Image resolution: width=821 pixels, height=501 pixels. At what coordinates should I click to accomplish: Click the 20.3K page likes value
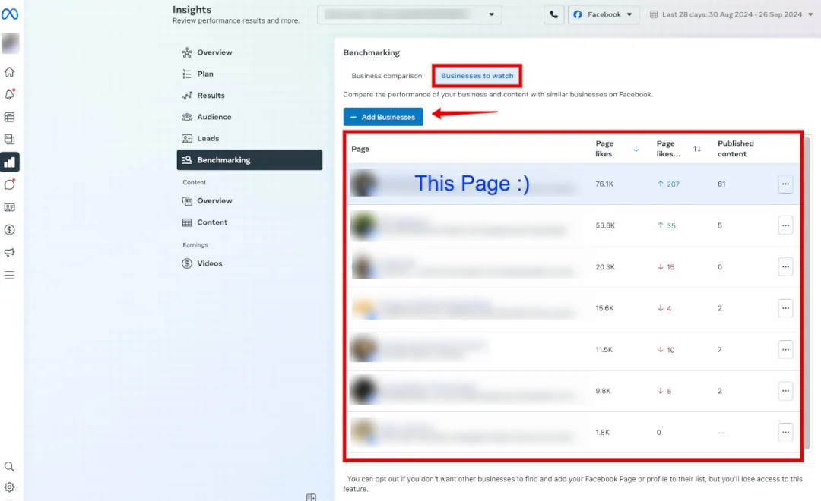click(605, 266)
